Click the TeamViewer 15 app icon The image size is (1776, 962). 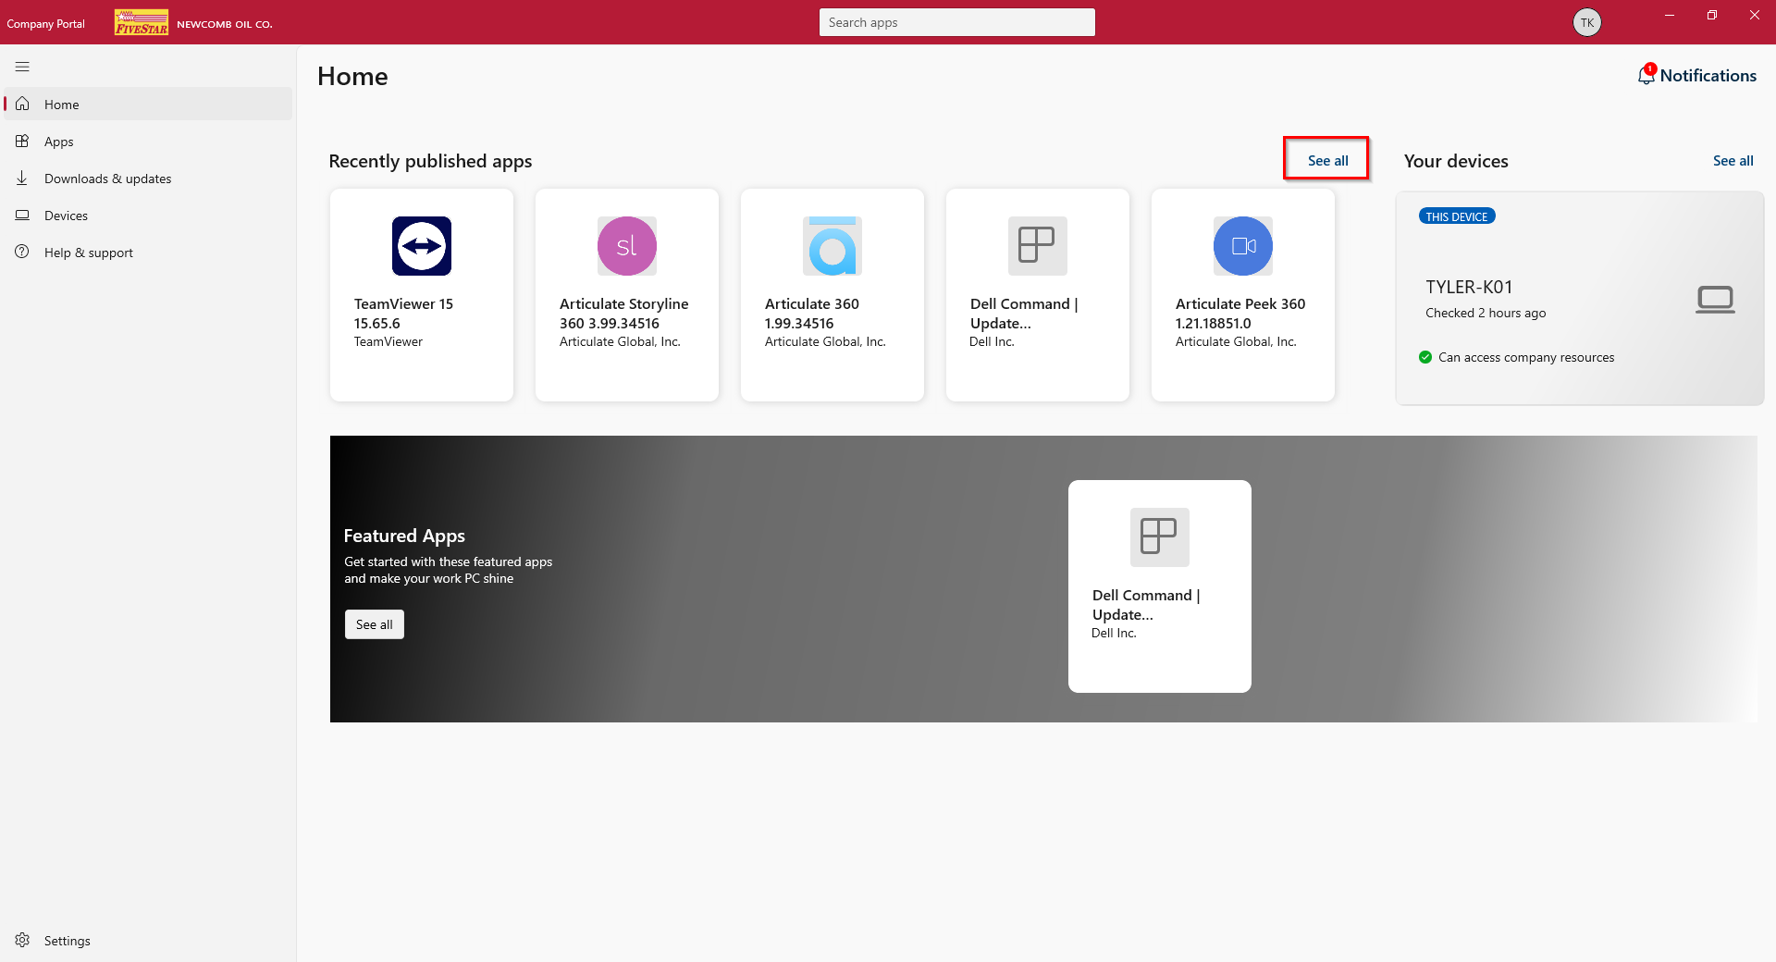tap(422, 246)
